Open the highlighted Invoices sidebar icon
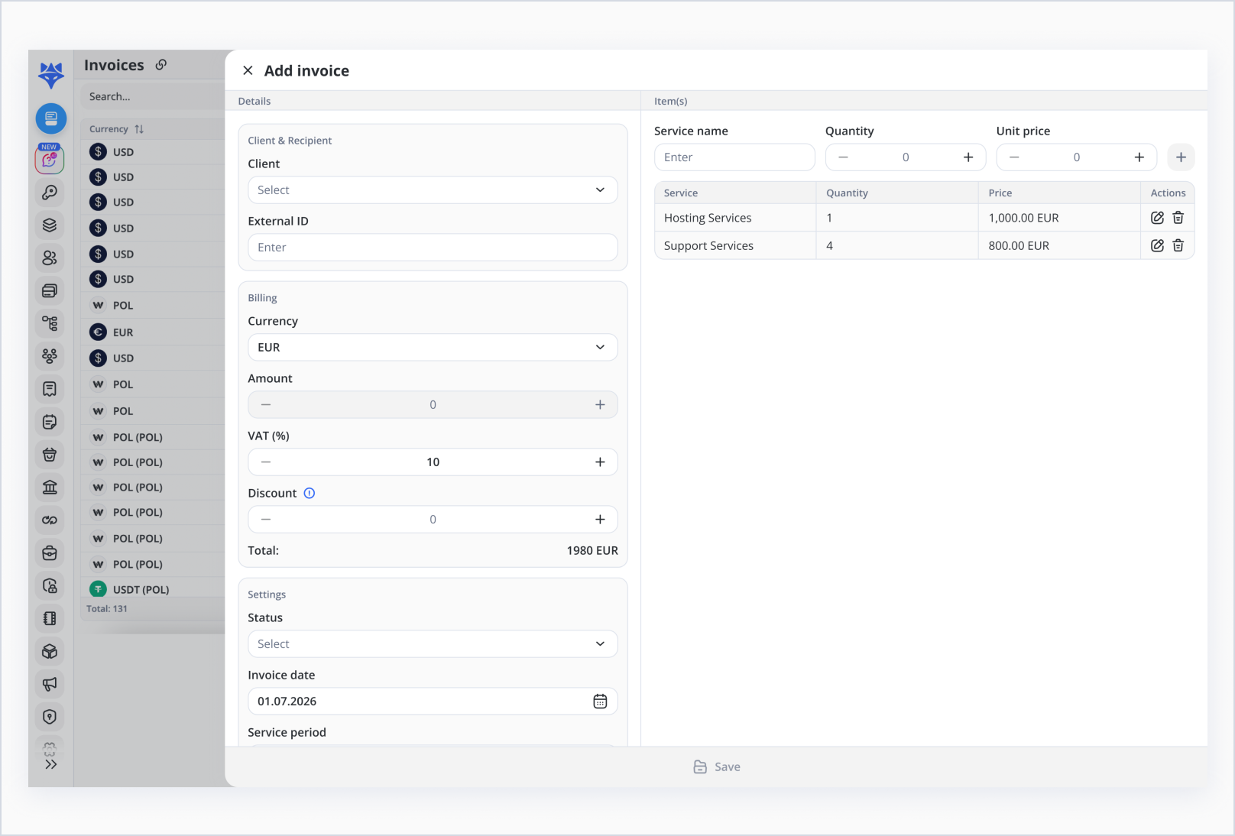 coord(51,118)
